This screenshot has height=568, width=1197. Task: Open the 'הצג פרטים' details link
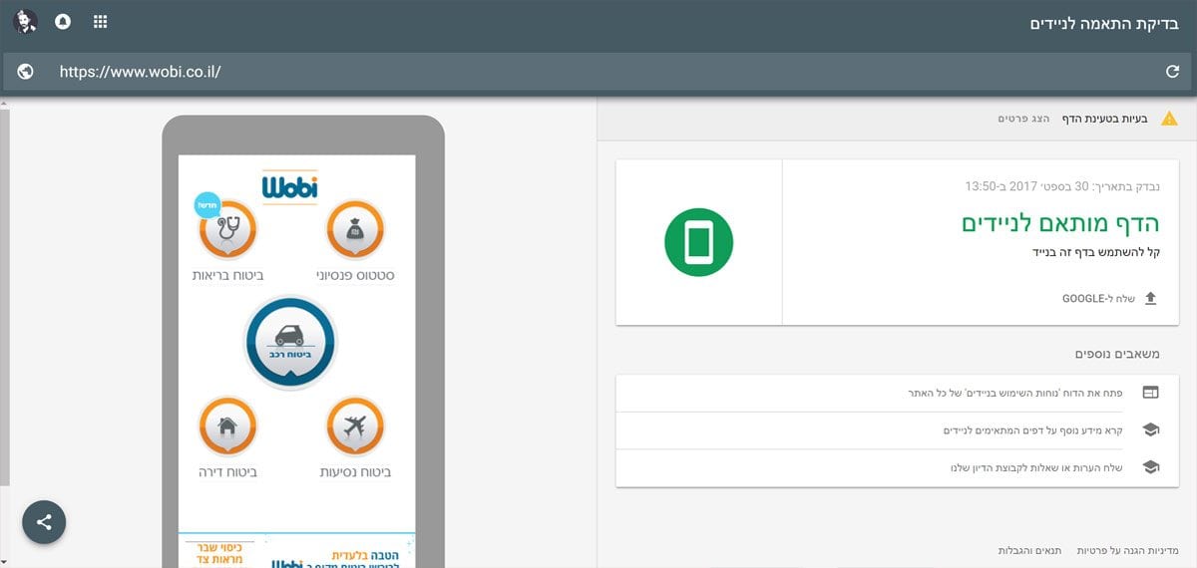click(x=1022, y=119)
